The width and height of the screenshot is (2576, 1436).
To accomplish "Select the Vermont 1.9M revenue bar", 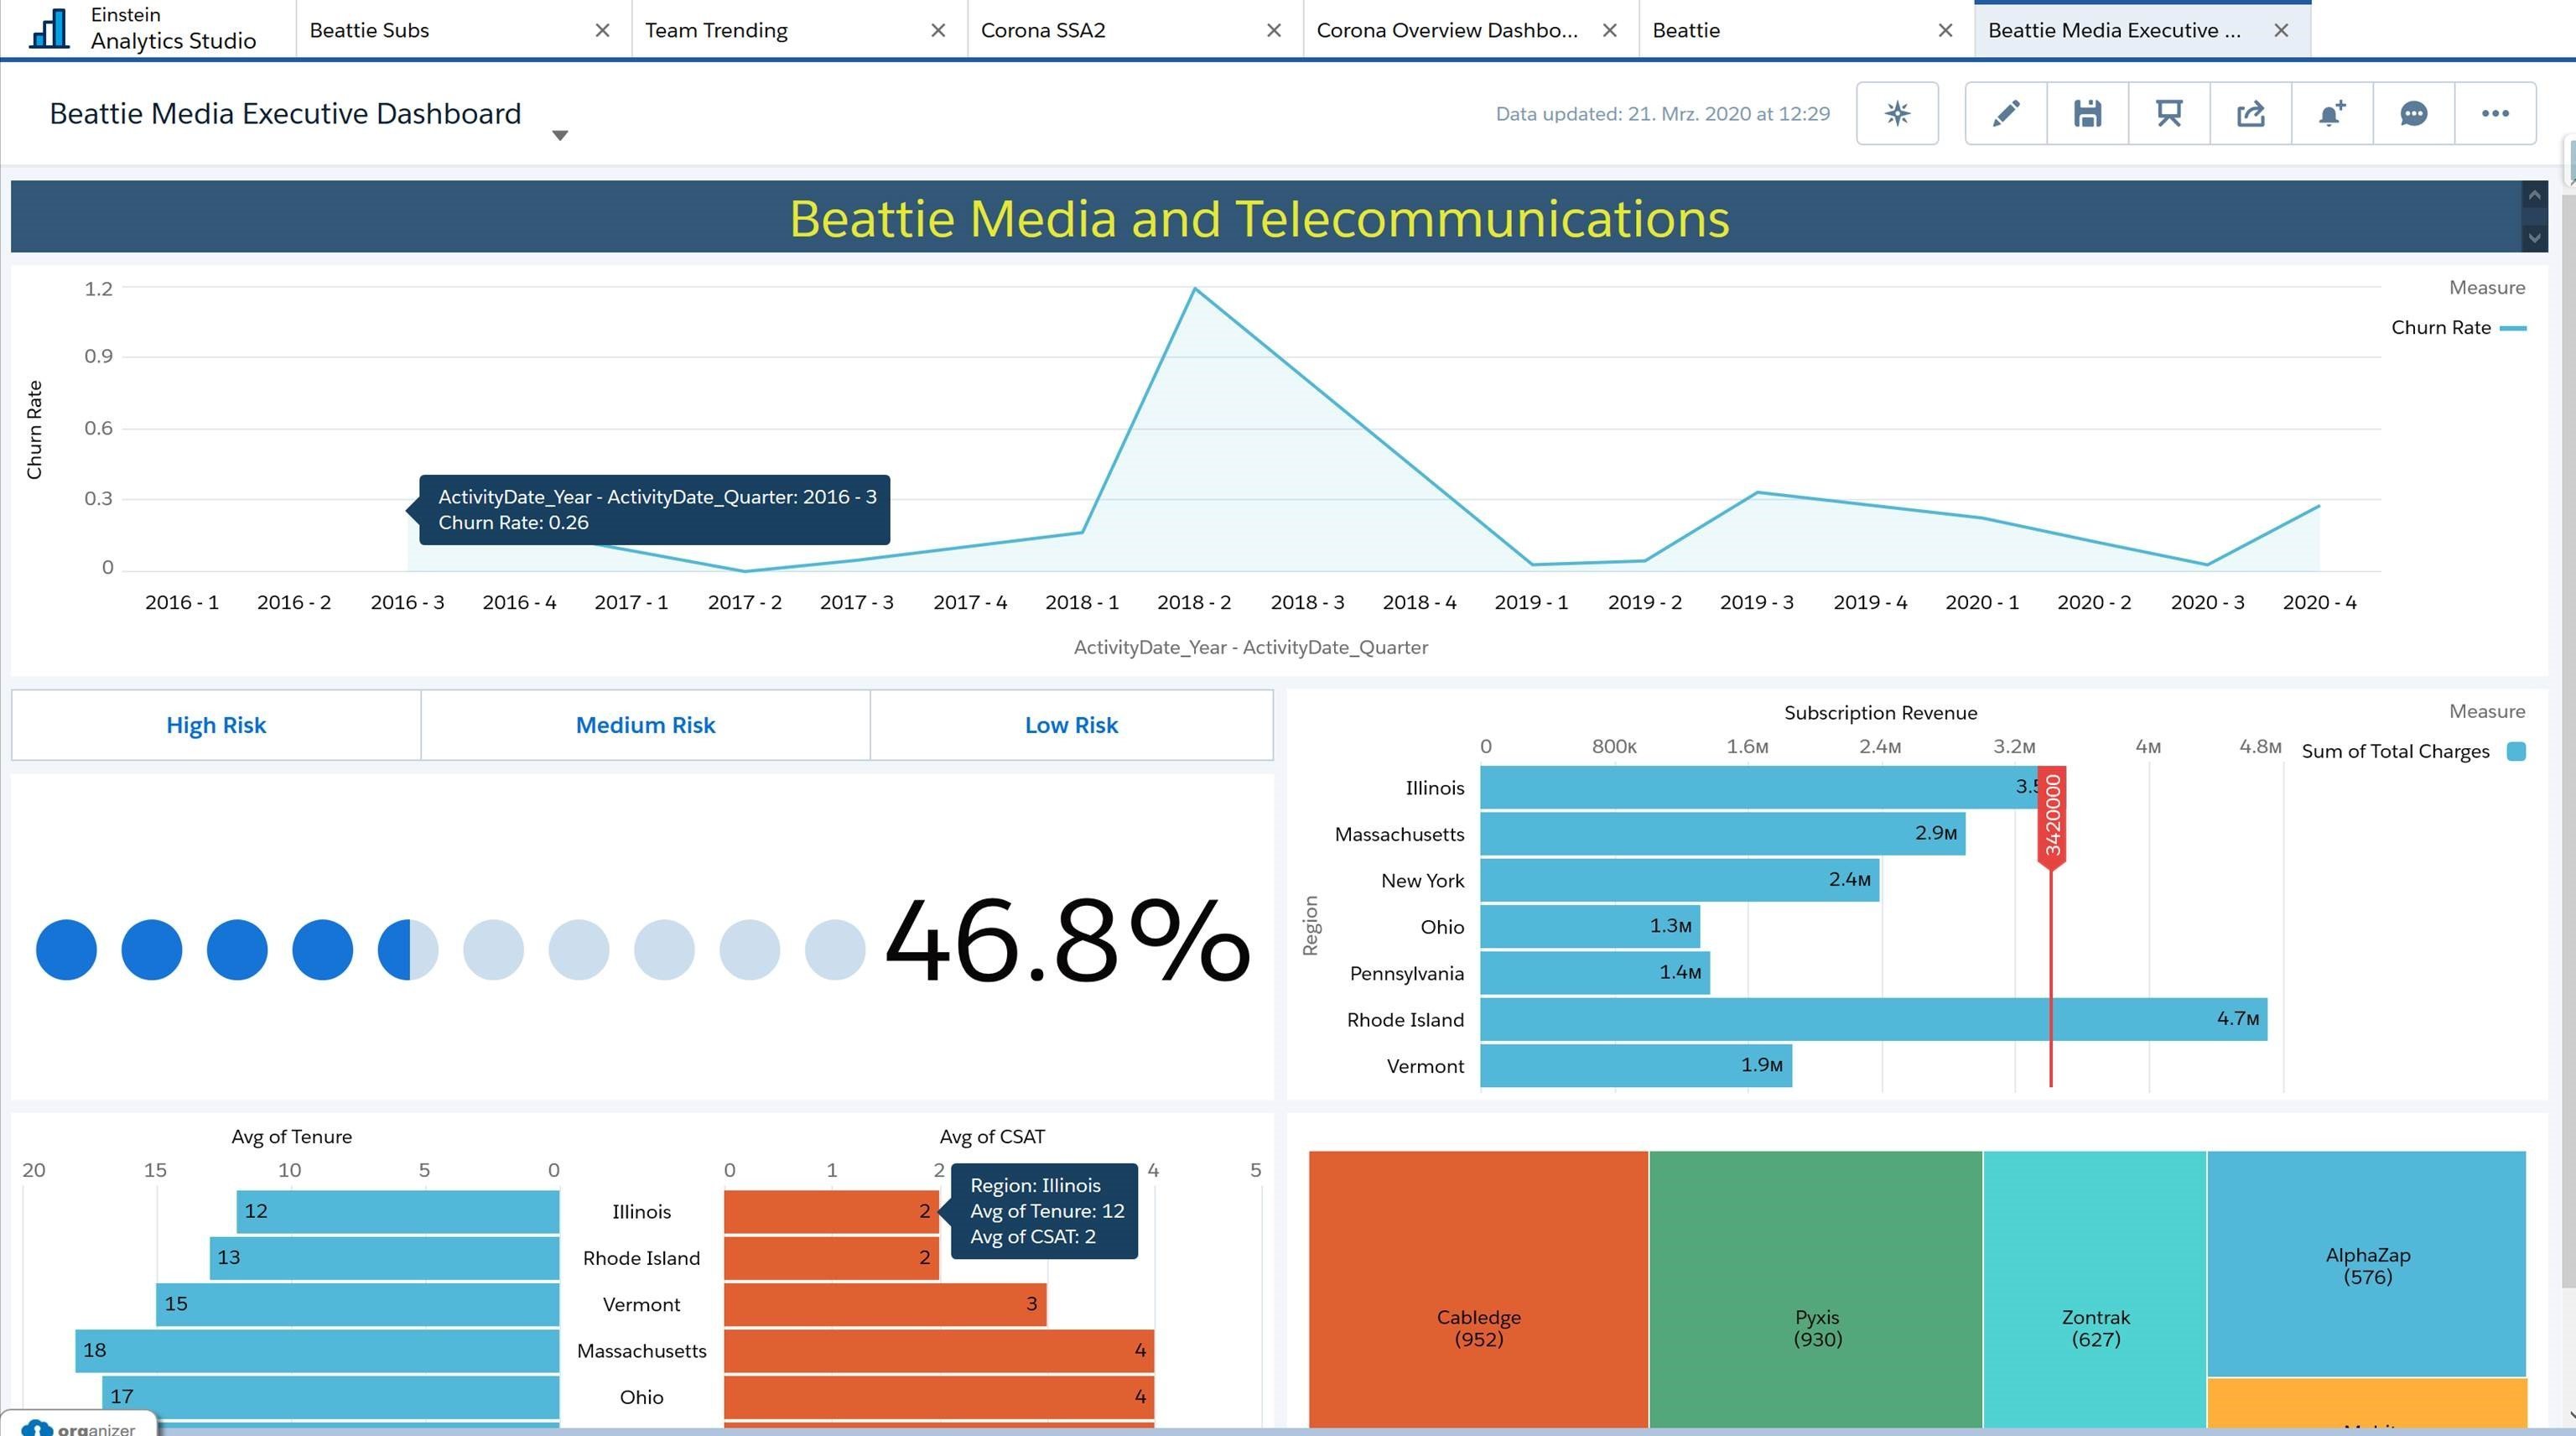I will coord(1636,1065).
